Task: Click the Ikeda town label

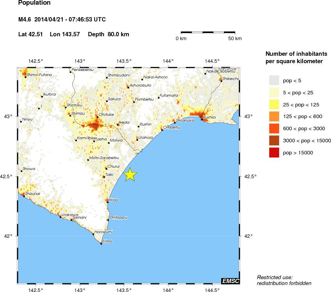Action: click(x=124, y=122)
